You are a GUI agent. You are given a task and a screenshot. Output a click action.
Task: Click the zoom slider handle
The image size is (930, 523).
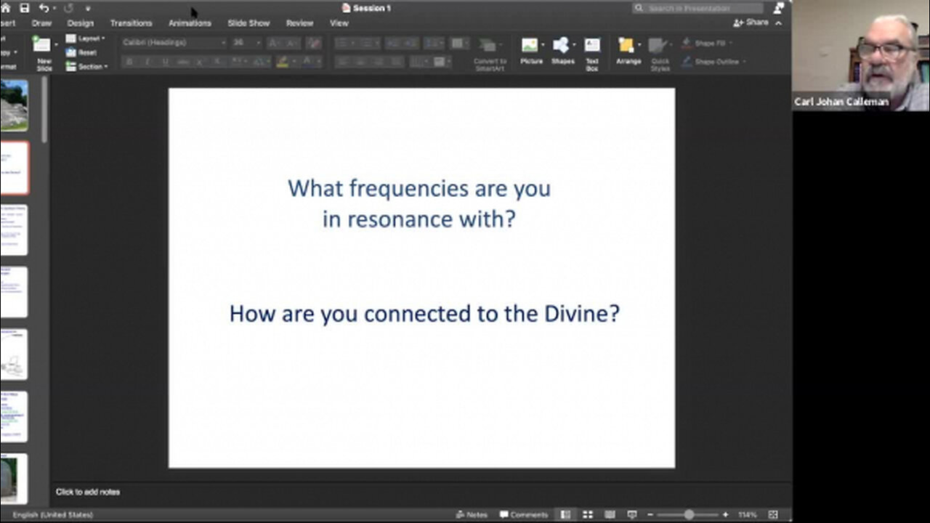[688, 514]
